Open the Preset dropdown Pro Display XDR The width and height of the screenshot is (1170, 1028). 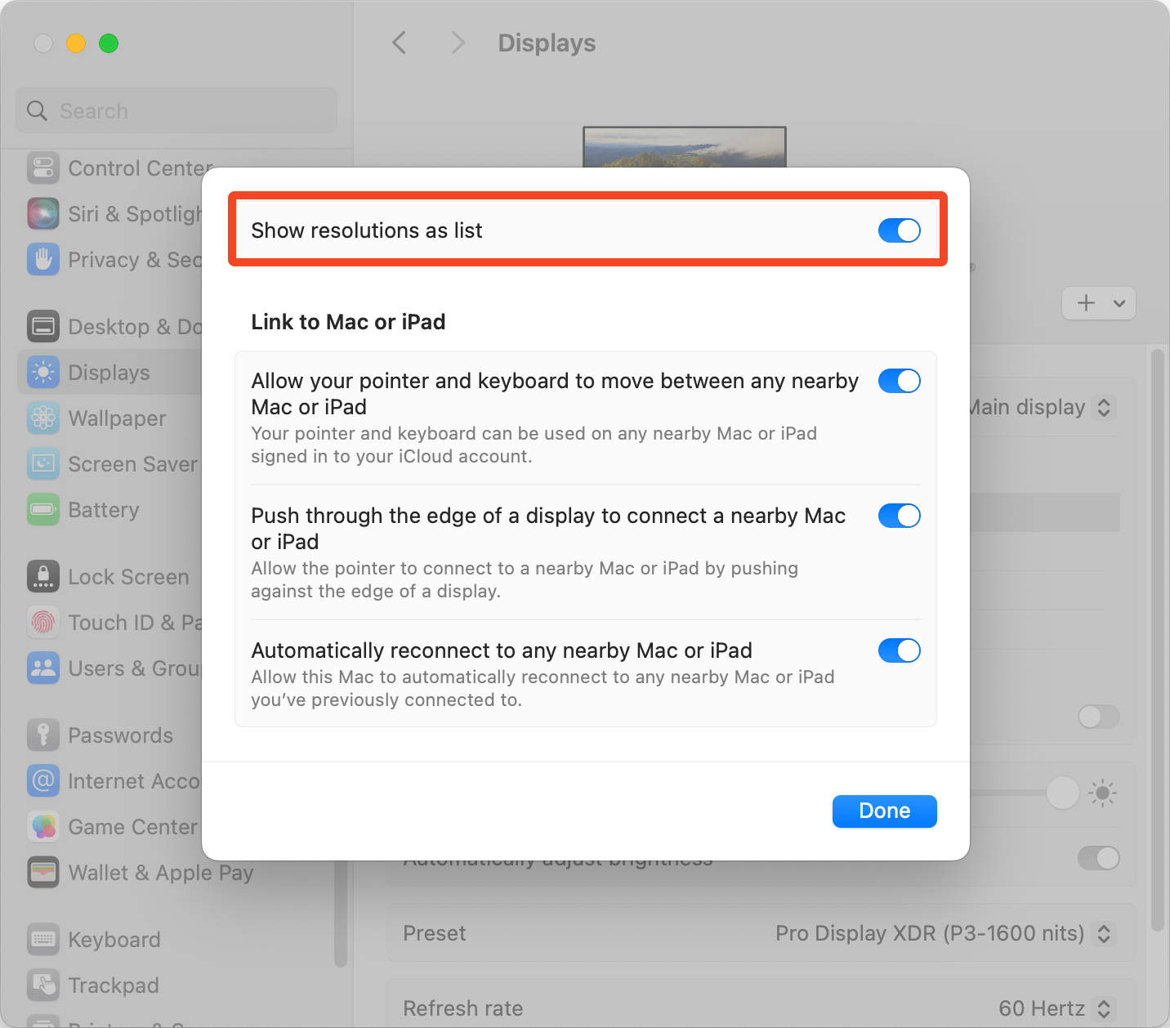[944, 933]
